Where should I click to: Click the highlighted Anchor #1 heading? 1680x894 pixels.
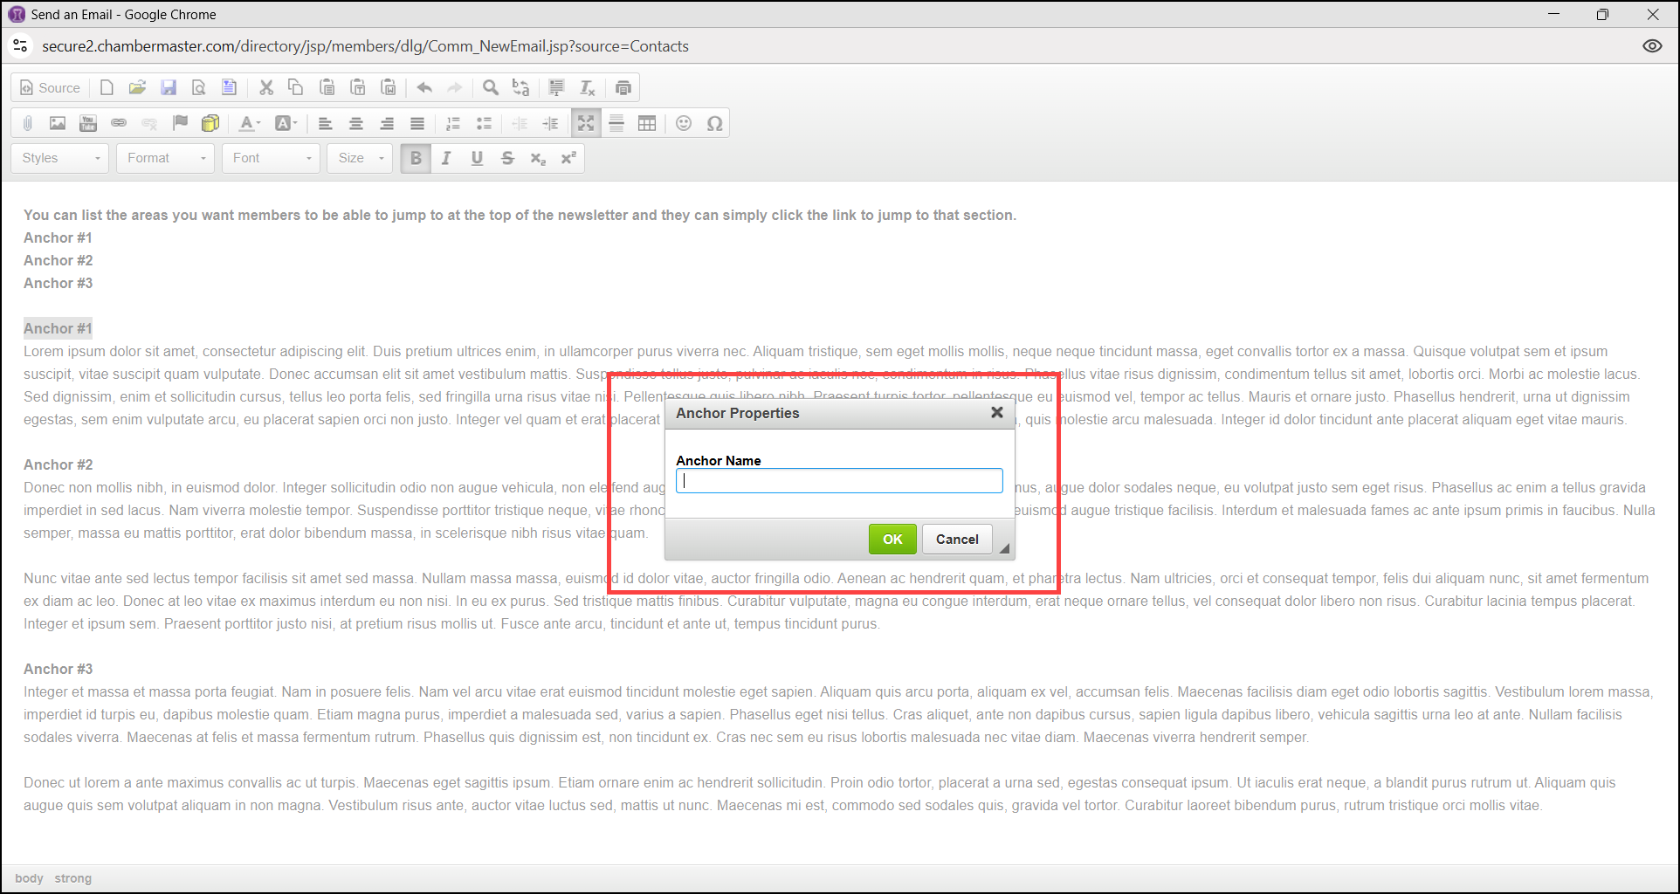point(58,328)
